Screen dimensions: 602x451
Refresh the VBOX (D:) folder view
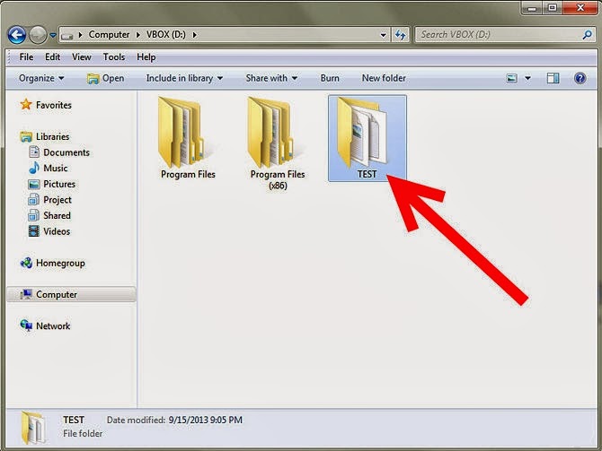[x=401, y=35]
